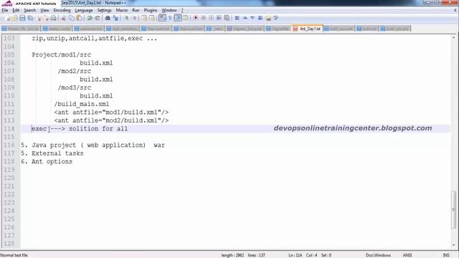The height and width of the screenshot is (258, 459).
Task: Close the current document via the Close icon
Action: (x=38, y=18)
